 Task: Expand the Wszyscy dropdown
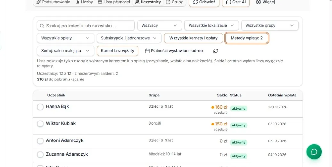pos(159,25)
